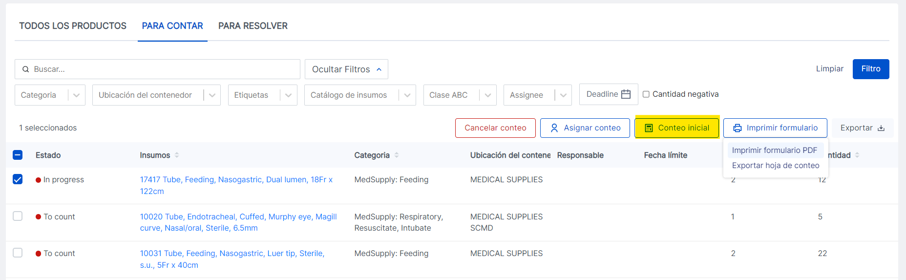Viewport: 906px width, 280px height.
Task: Choose Exportar hoja de conteo option
Action: pos(775,166)
